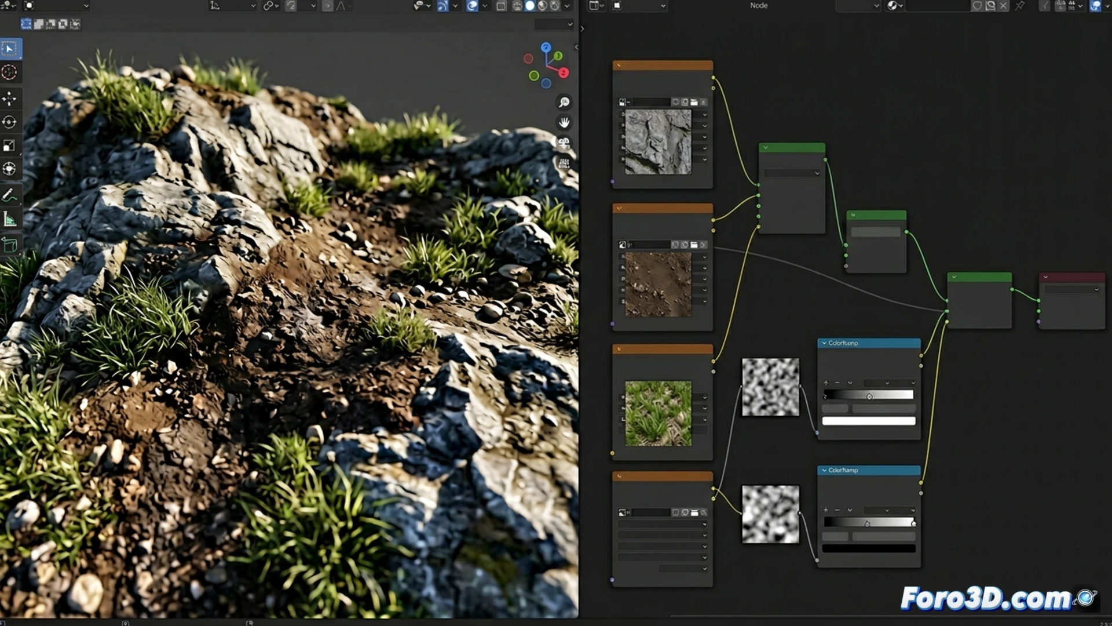Open the overlays dropdown in the viewport header

click(x=455, y=6)
